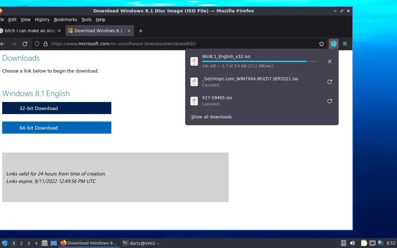Open the Help menu

100,20
